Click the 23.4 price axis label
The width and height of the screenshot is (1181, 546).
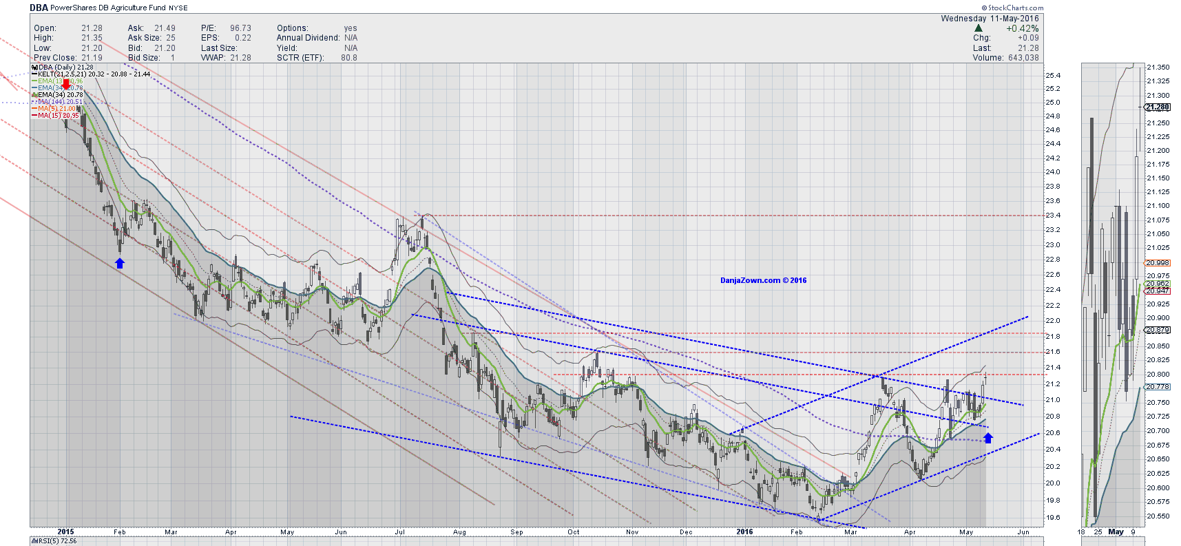pos(1053,216)
